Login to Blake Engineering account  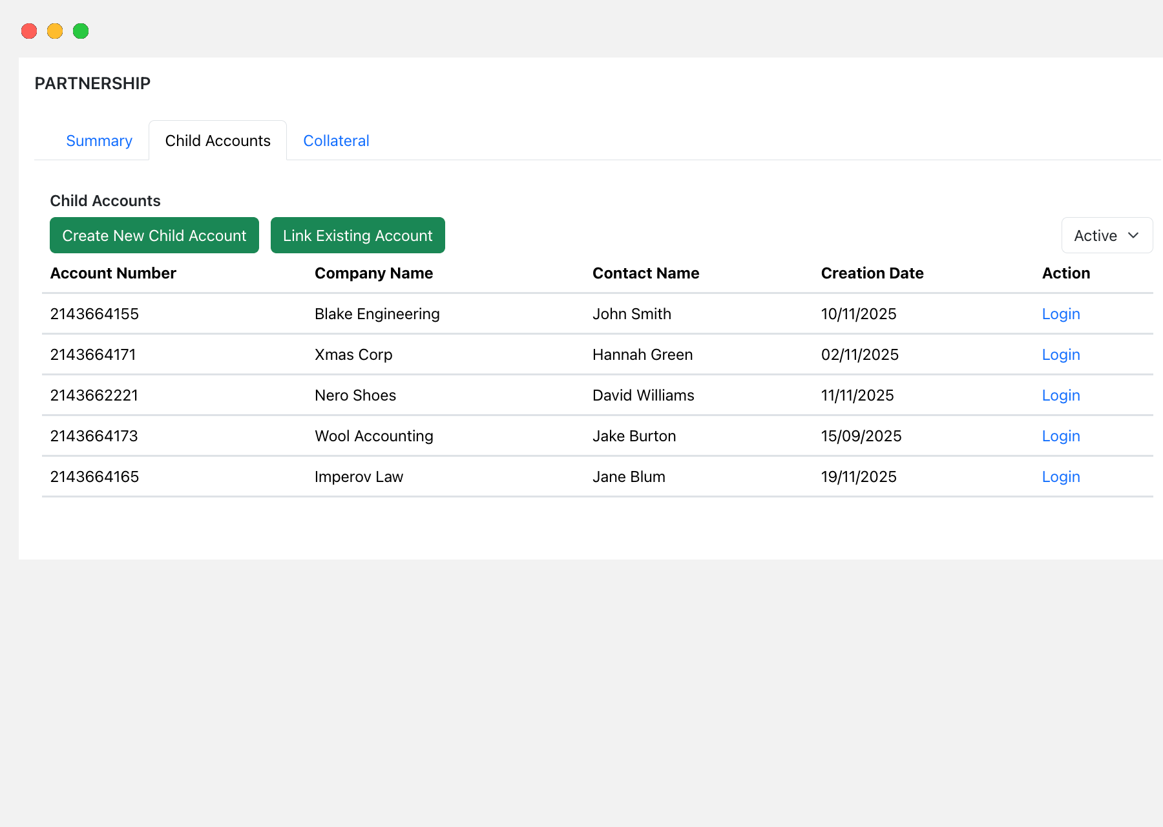(1061, 314)
